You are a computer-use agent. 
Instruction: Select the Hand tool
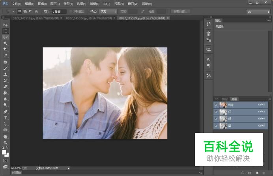click(6, 136)
